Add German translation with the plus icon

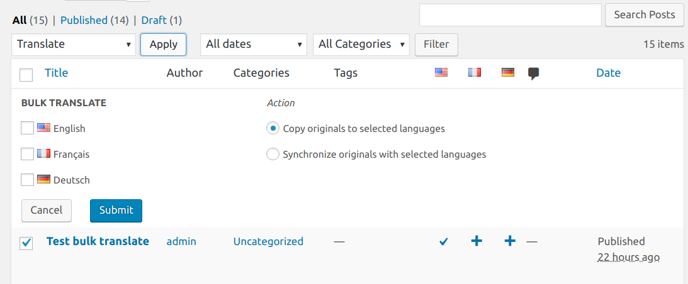point(510,241)
